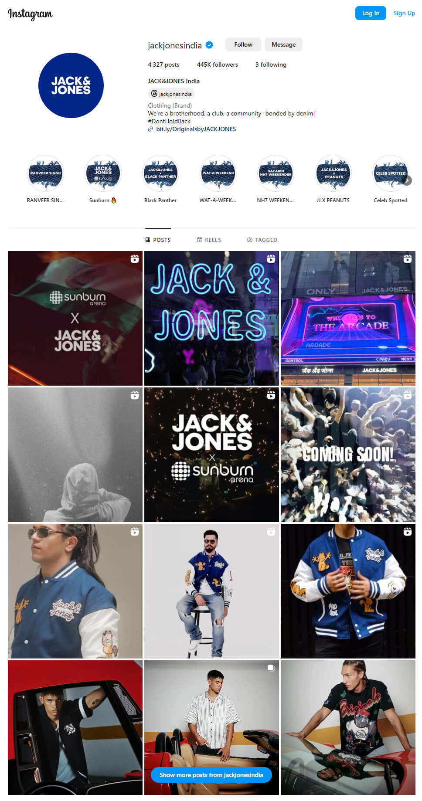Viewport: 422px width, 801px height.
Task: Switch to the TAGGED tab
Action: (x=262, y=240)
